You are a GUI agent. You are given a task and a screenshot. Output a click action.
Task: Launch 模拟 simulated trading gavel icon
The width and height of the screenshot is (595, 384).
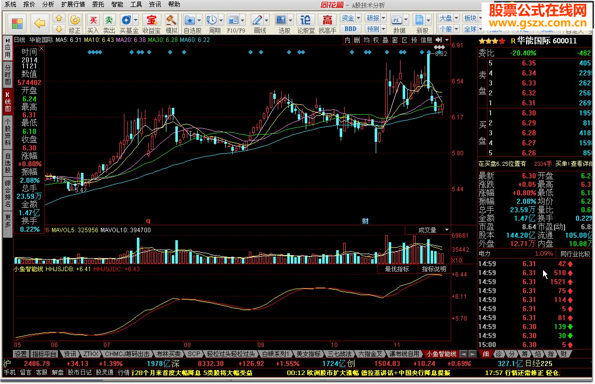coord(171,23)
